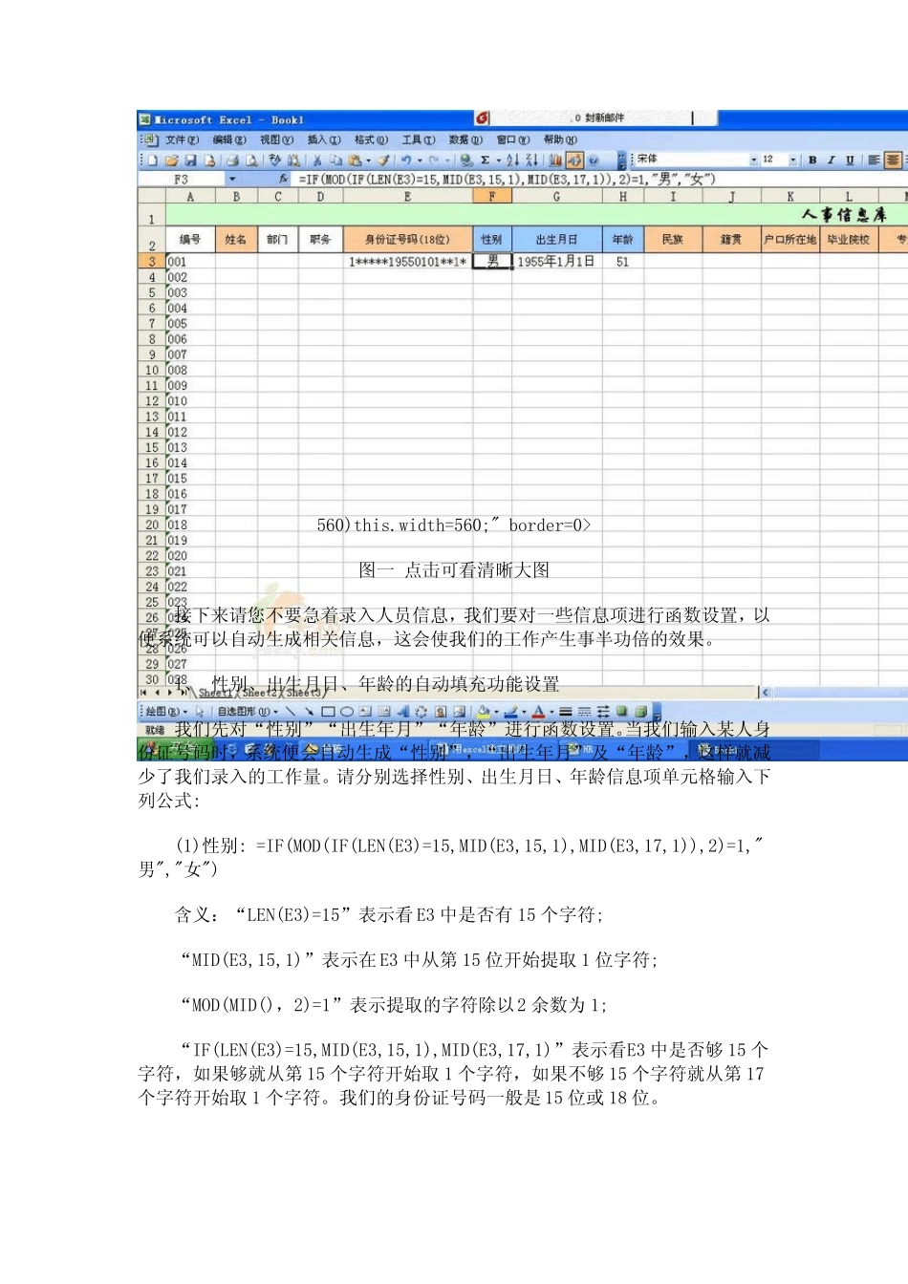Apply the Fill Color paint bucket
The height and width of the screenshot is (1284, 908).
click(x=484, y=711)
